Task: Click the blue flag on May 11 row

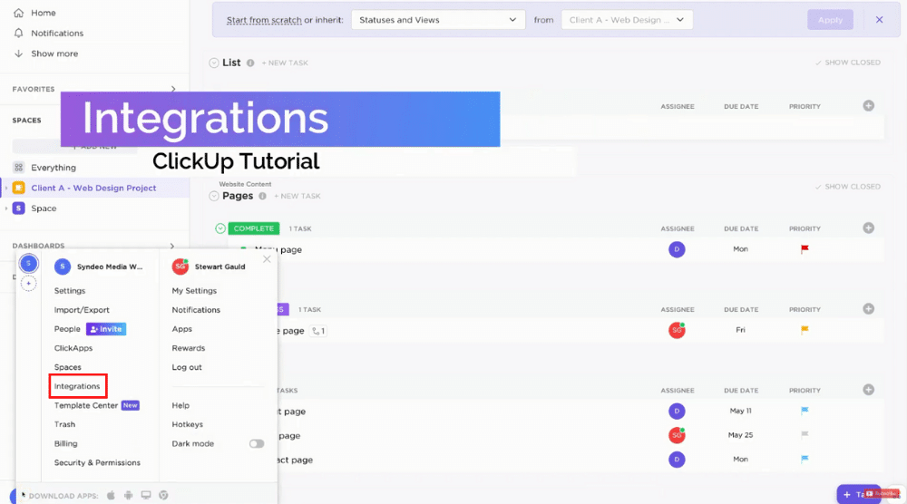Action: tap(805, 411)
